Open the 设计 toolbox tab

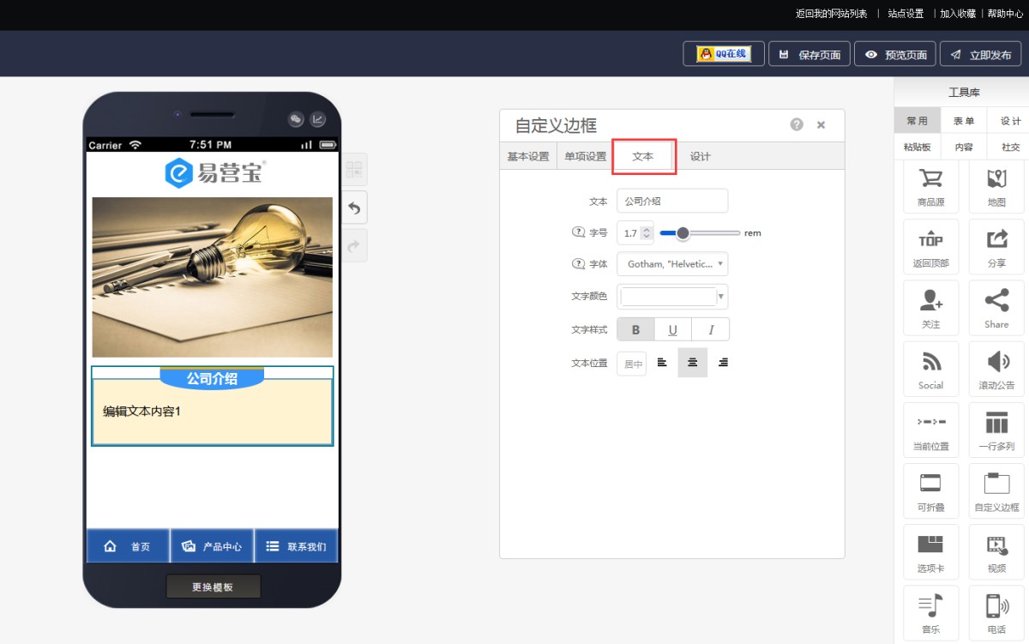[1010, 121]
